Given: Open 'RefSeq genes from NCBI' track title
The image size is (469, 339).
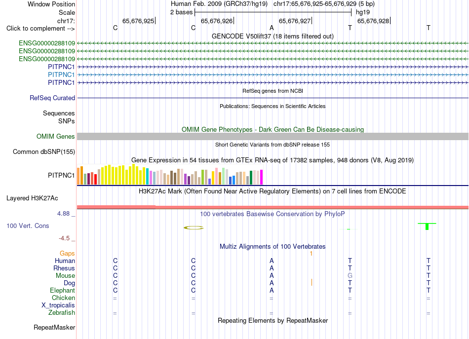Looking at the screenshot, I should tap(273, 91).
